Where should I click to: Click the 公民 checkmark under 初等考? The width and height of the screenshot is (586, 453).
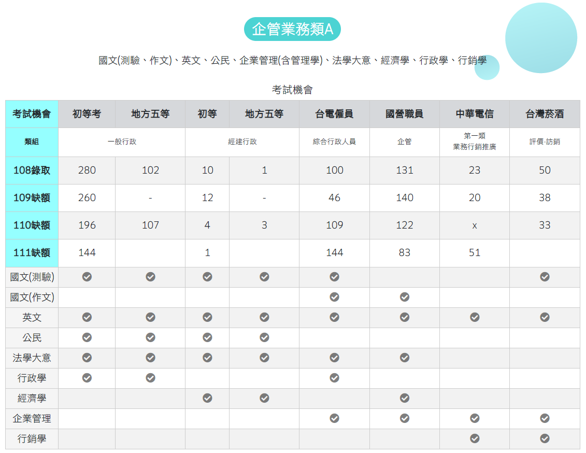(x=87, y=337)
